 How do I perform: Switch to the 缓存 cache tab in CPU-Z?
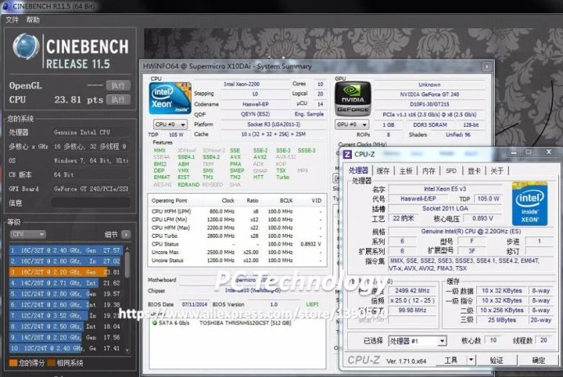(383, 171)
